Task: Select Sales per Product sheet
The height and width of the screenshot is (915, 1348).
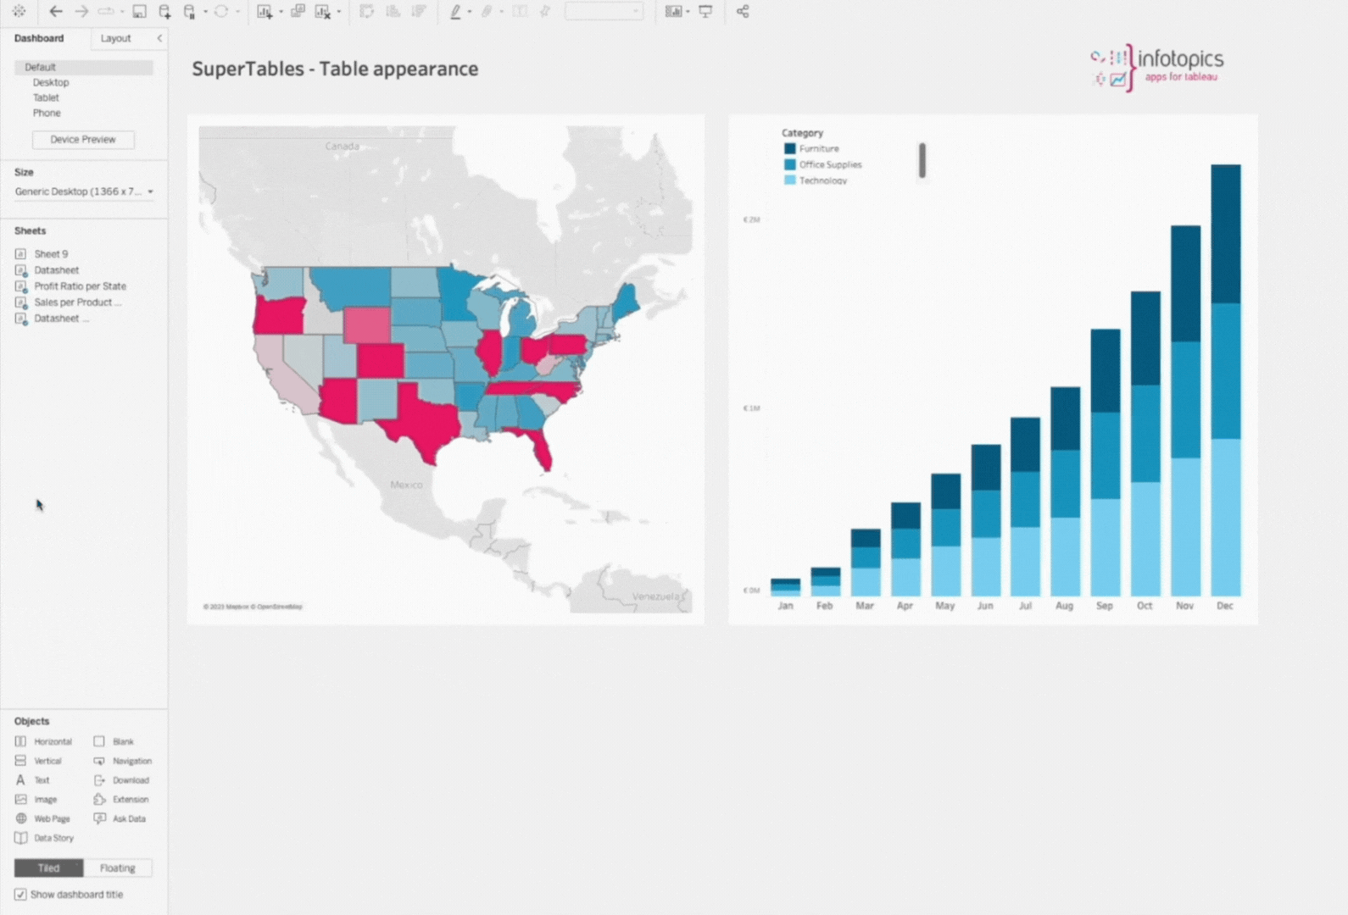Action: 77,302
